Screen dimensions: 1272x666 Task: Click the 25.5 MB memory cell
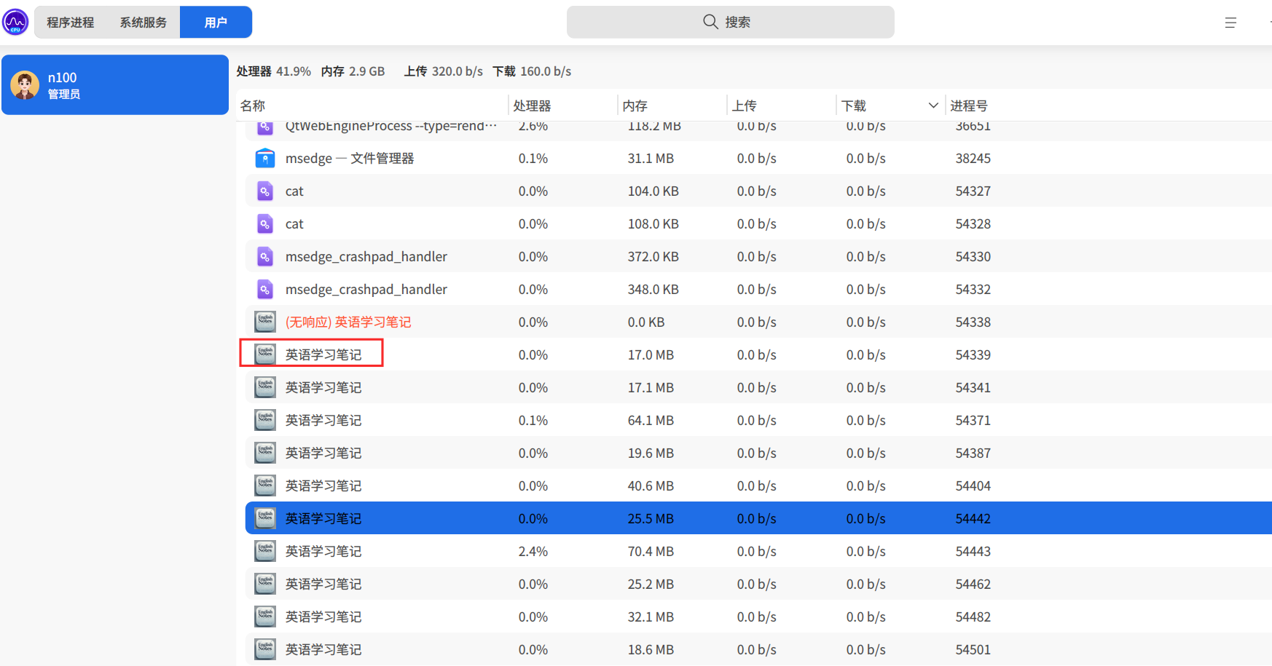pos(651,518)
